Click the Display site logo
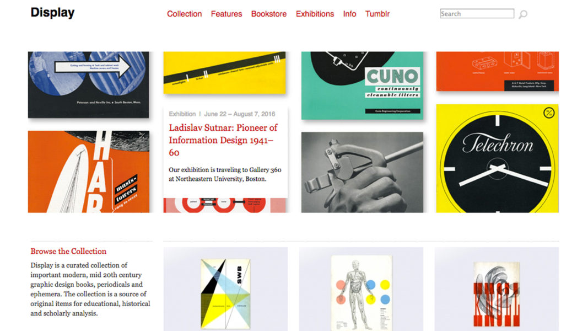 tap(52, 13)
